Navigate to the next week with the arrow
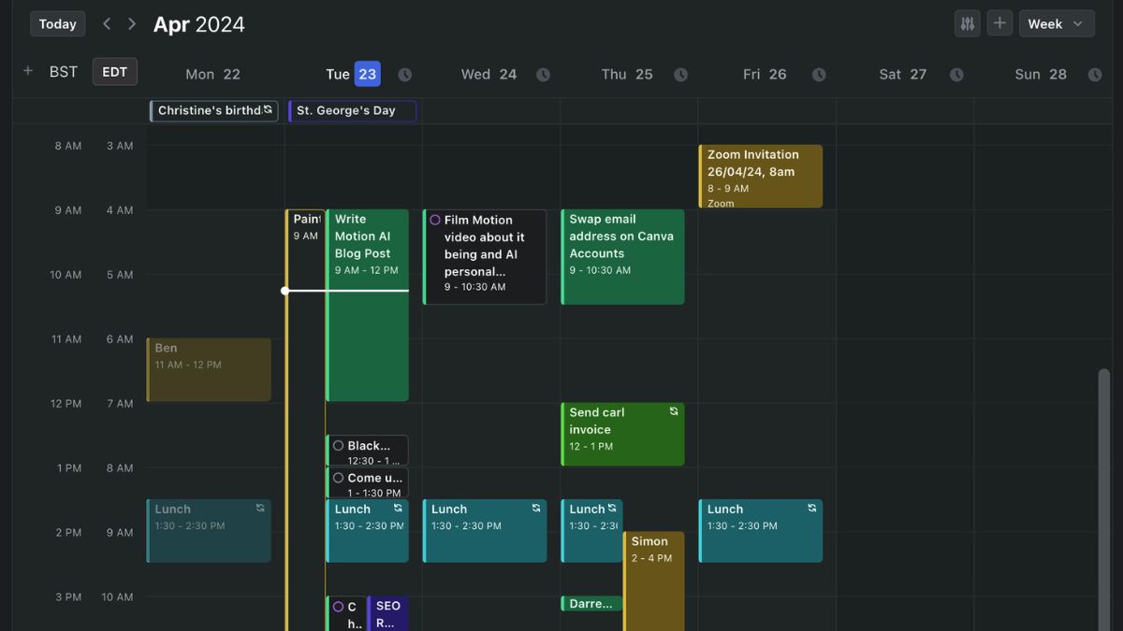Screen dimensions: 1123x631 [131, 22]
